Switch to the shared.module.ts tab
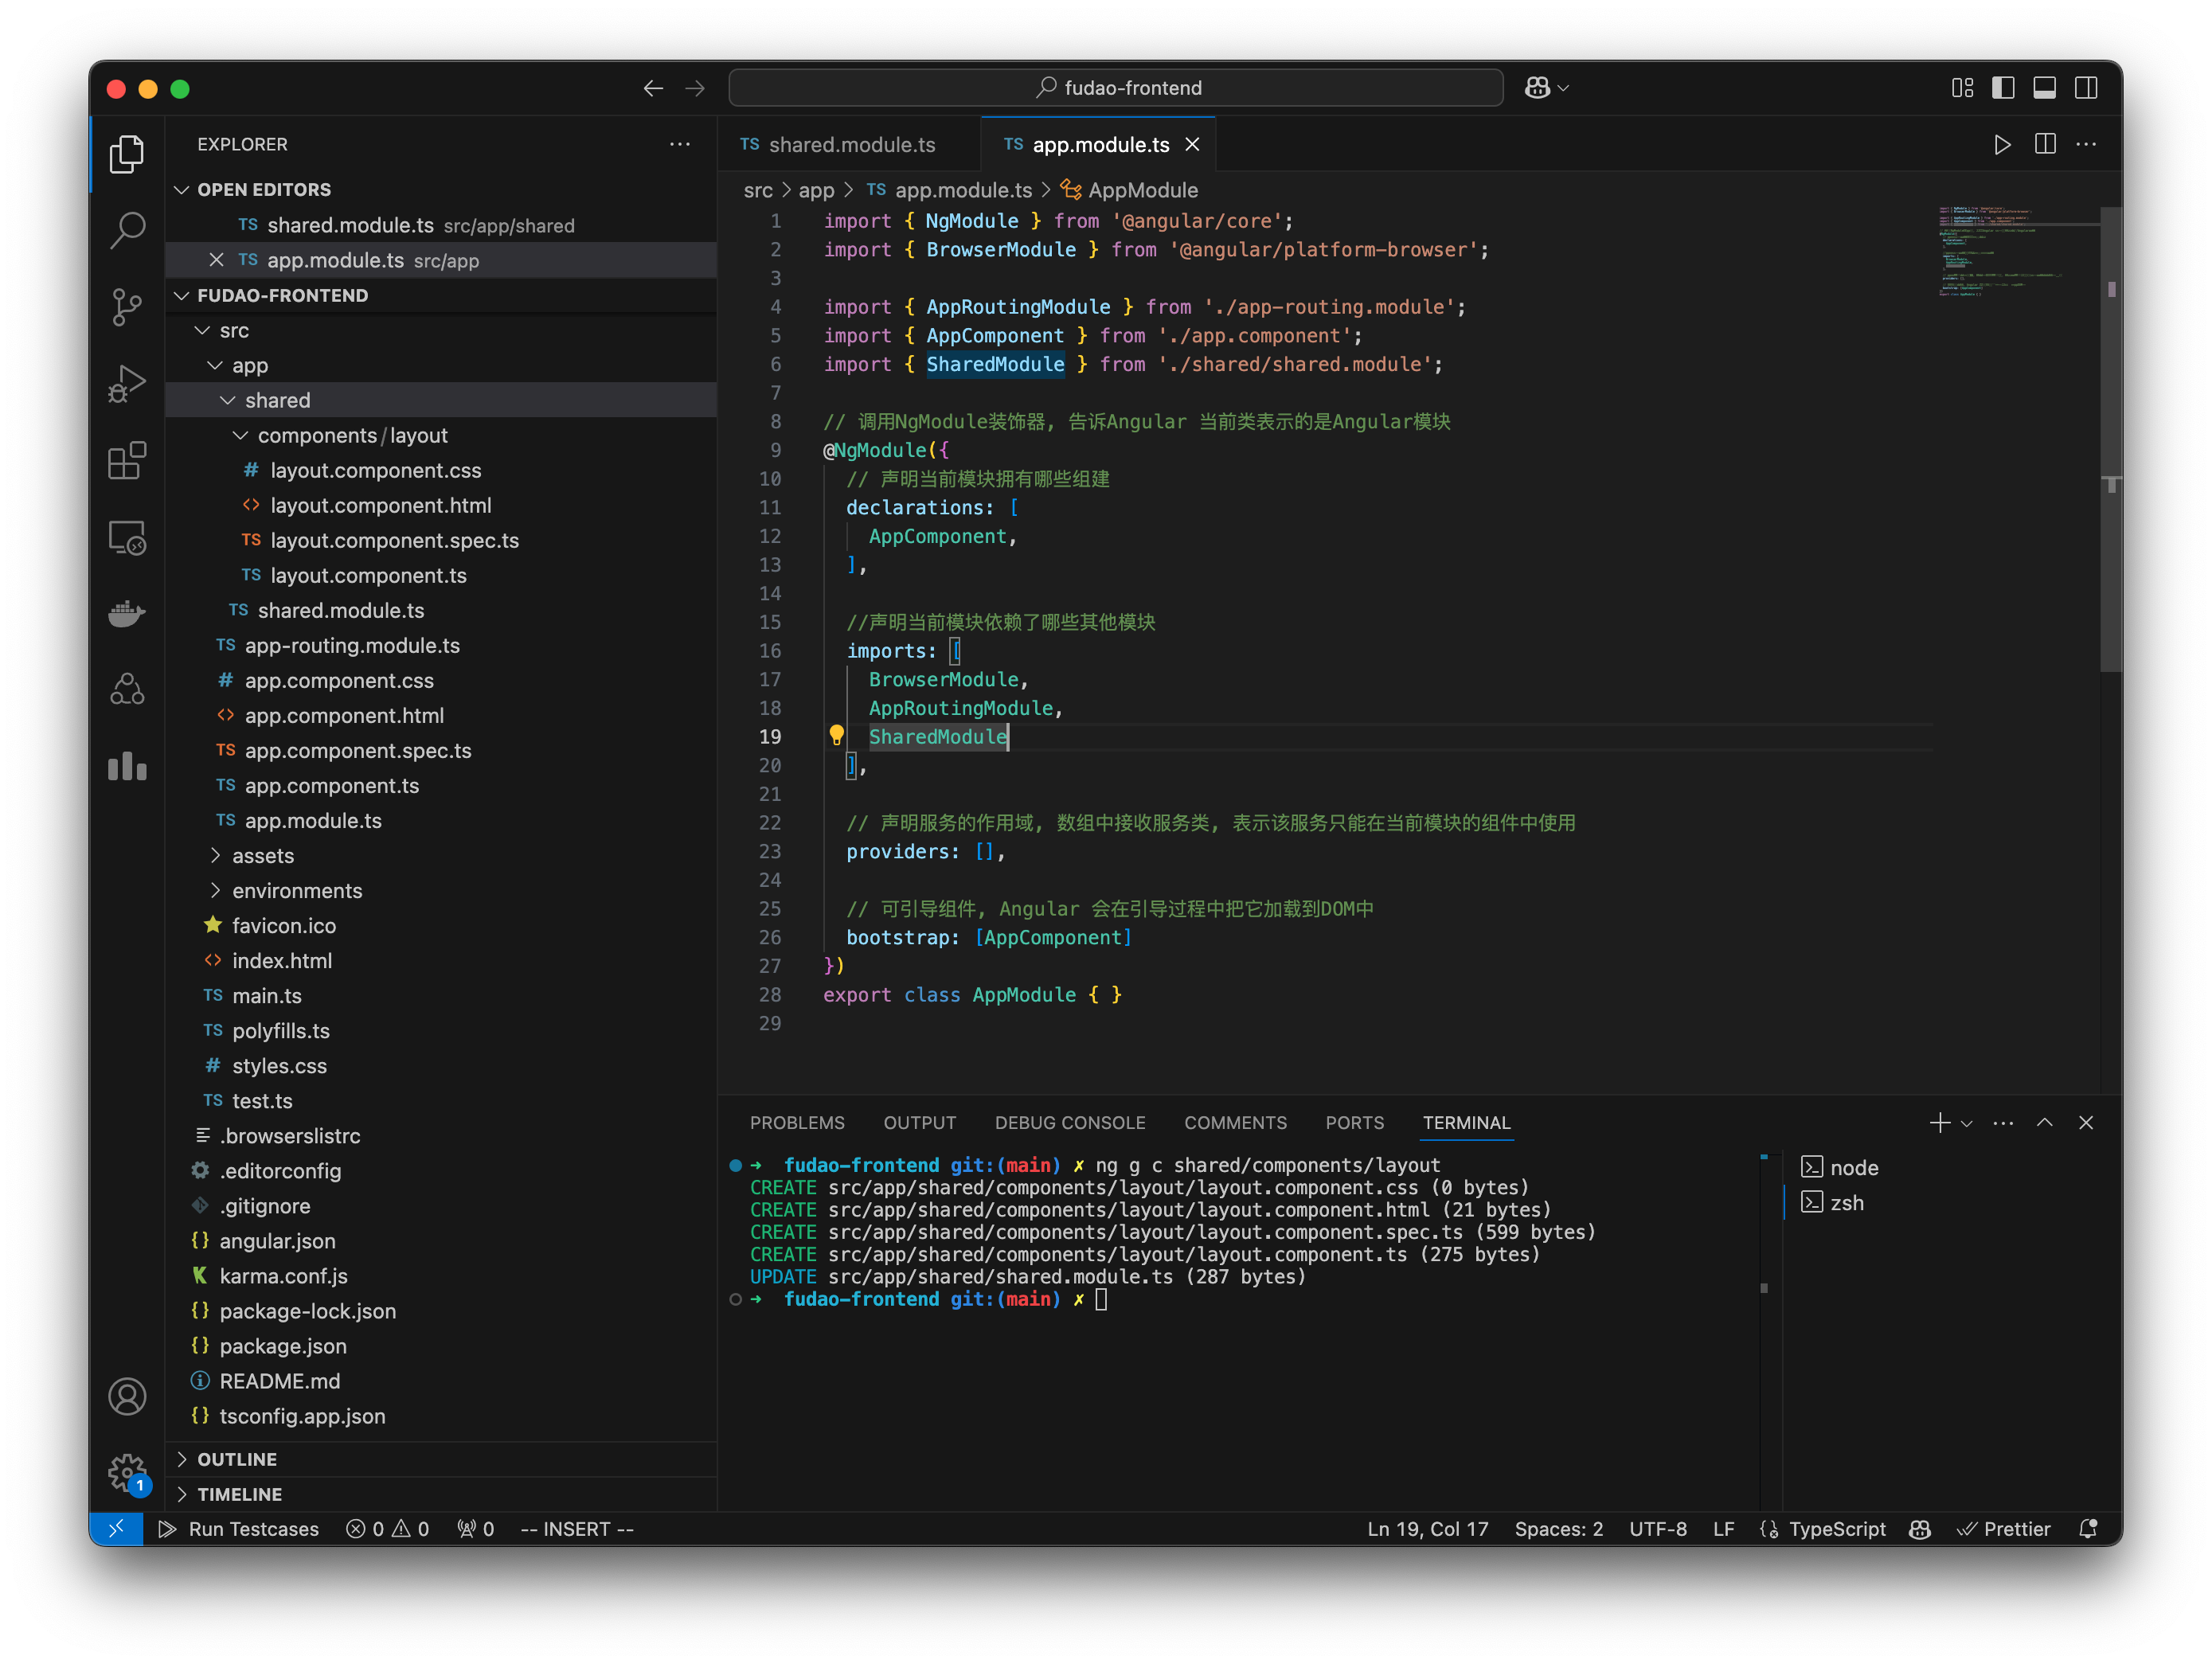2212x1664 pixels. pos(851,145)
